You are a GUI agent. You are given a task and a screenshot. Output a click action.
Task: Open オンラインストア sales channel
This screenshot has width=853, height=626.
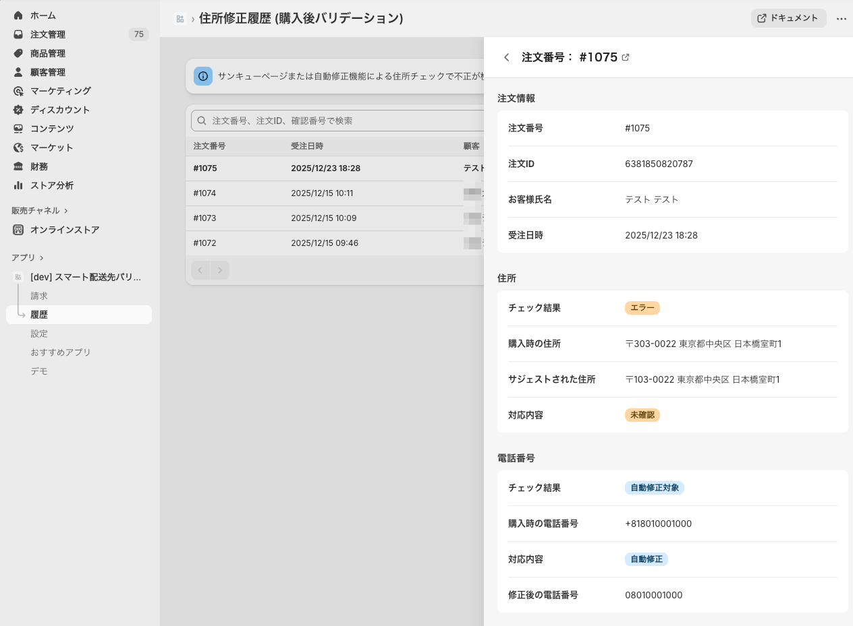tap(65, 230)
